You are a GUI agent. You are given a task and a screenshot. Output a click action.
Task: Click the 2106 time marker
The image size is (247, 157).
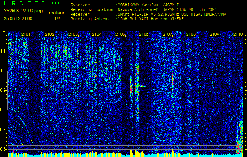[x=144, y=34]
